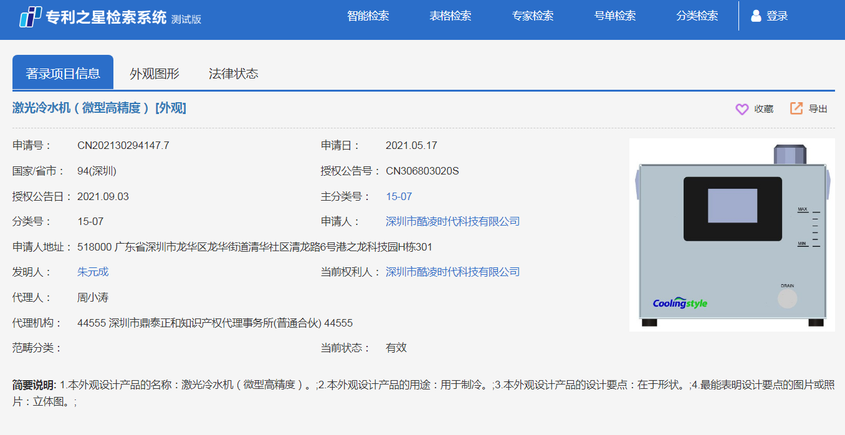
Task: Open 智能检索 in the top navigation
Action: tap(368, 16)
